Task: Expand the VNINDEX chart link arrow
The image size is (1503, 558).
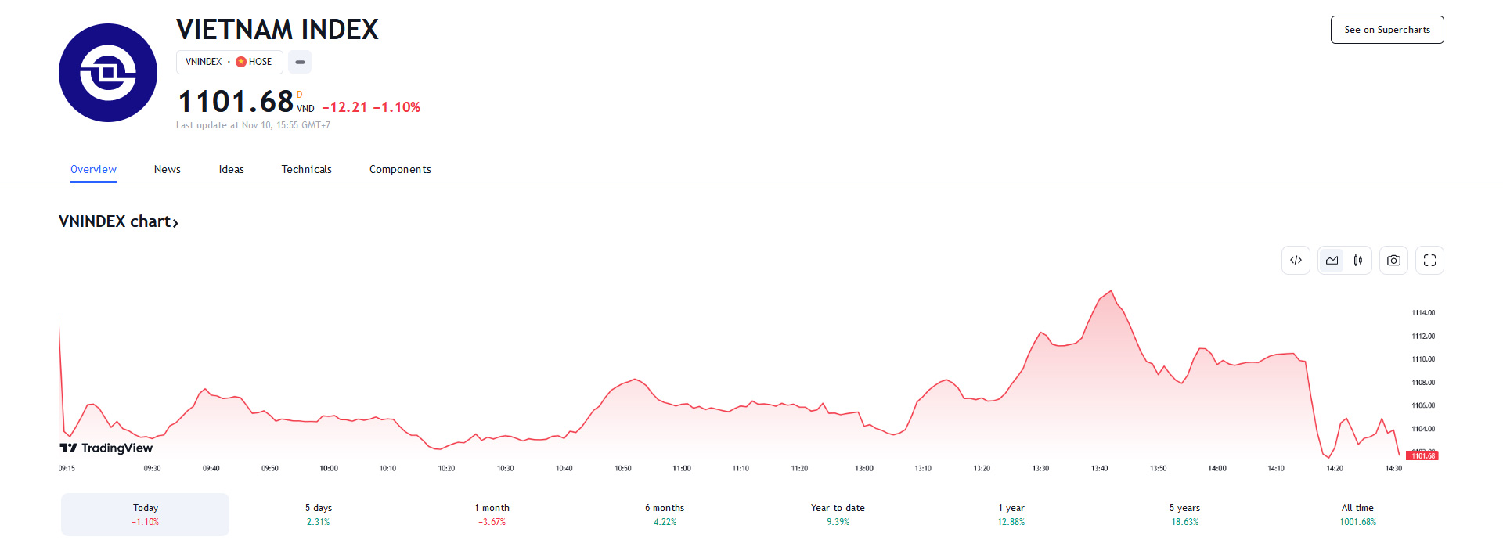Action: (x=175, y=223)
